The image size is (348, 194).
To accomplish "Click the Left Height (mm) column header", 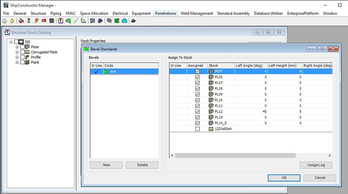I will [x=285, y=66].
